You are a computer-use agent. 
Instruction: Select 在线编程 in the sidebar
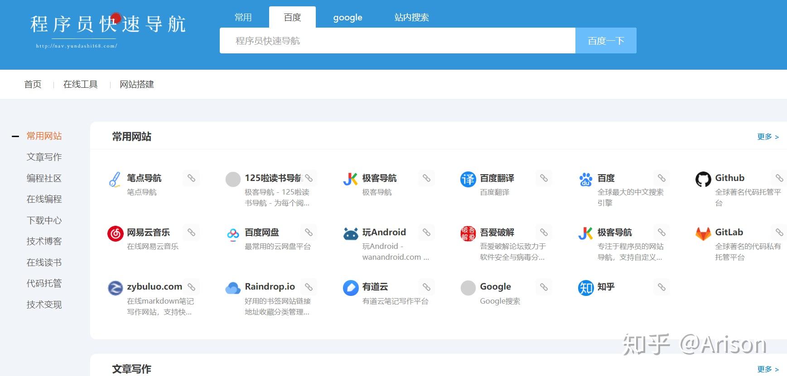click(x=44, y=199)
